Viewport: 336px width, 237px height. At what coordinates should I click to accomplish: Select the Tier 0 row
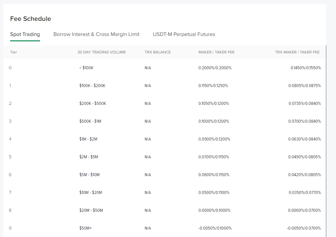click(x=10, y=68)
